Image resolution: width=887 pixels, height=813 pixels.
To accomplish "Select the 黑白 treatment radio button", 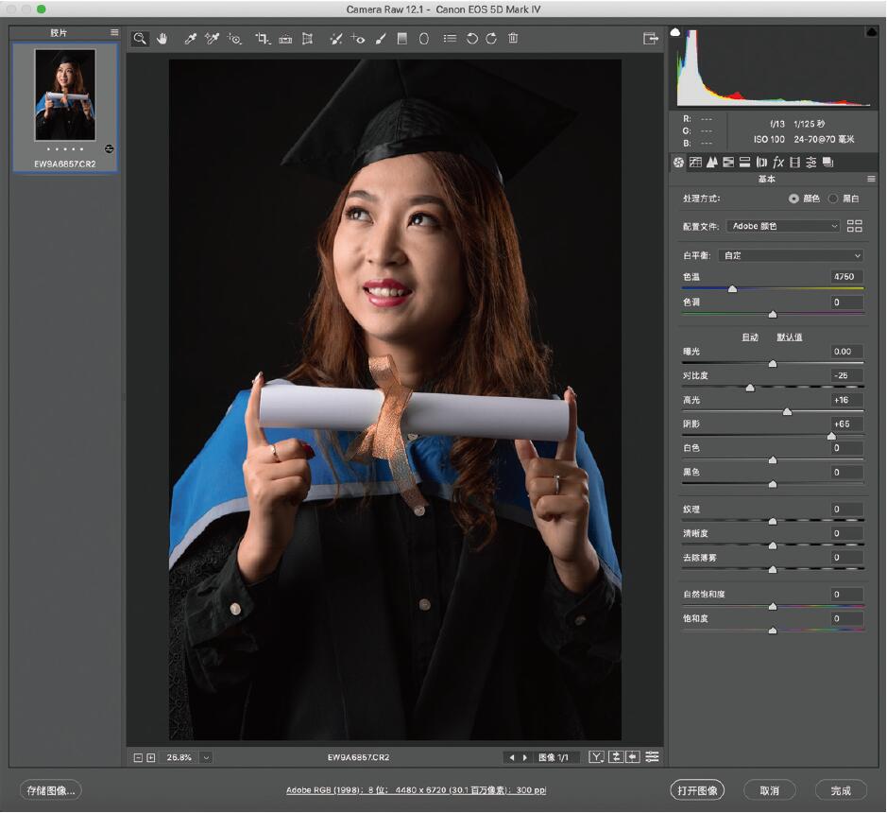I will pyautogui.click(x=833, y=199).
